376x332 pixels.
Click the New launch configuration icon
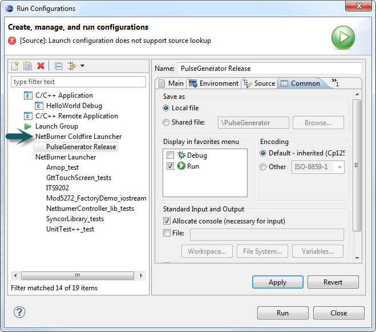[15, 66]
